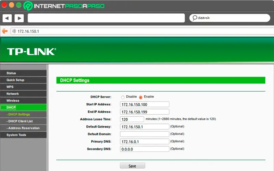Click the 'Primary DNS:' label

point(101,142)
